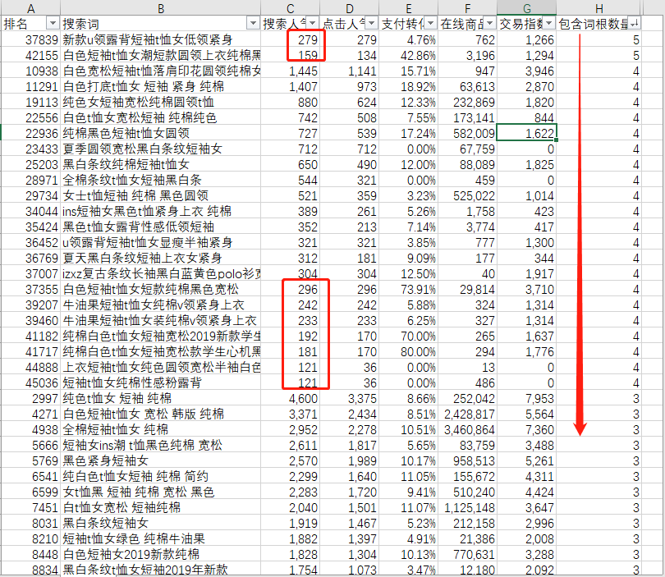Select cell 黑色紧身短袖女
665x577 pixels.
pyautogui.click(x=160, y=460)
